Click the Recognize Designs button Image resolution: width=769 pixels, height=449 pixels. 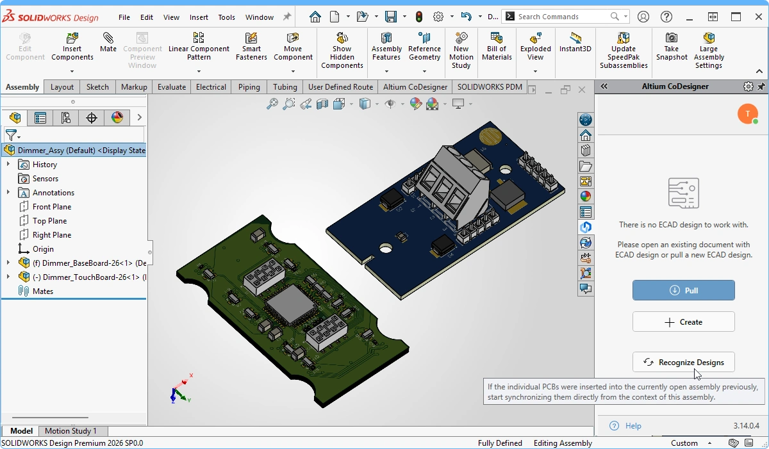coord(683,363)
